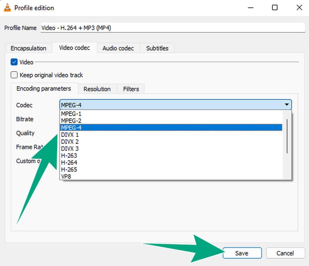Close the Profile edition window
The width and height of the screenshot is (309, 266).
299,8
